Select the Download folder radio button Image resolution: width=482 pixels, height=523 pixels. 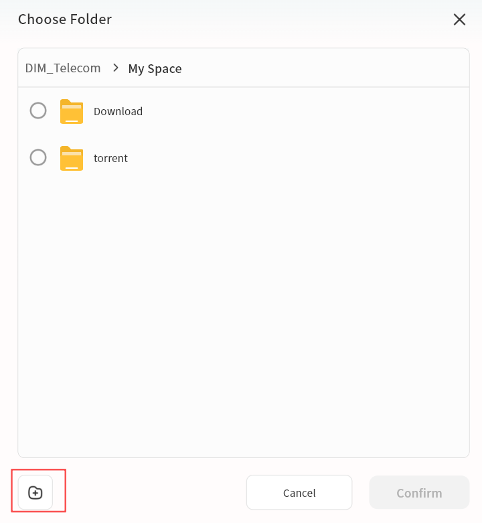[38, 110]
